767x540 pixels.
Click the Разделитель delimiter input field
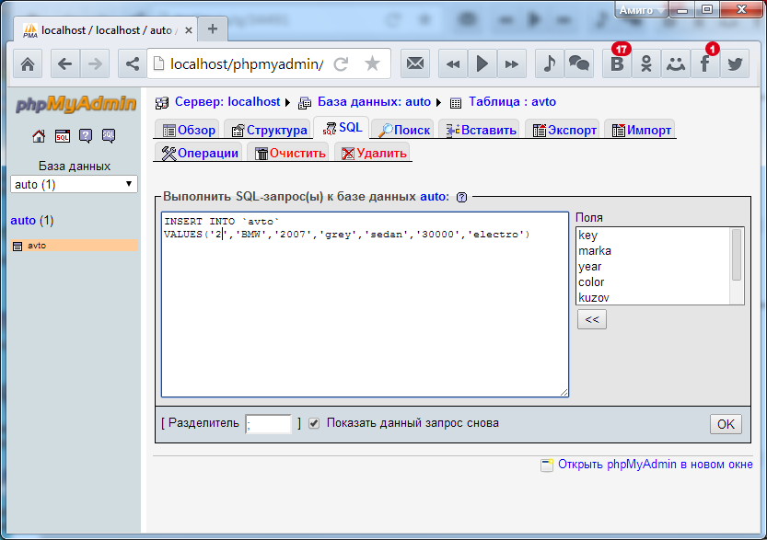coord(268,424)
